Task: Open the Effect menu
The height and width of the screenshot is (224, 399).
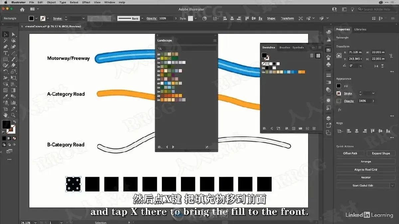Action: [x=86, y=2]
